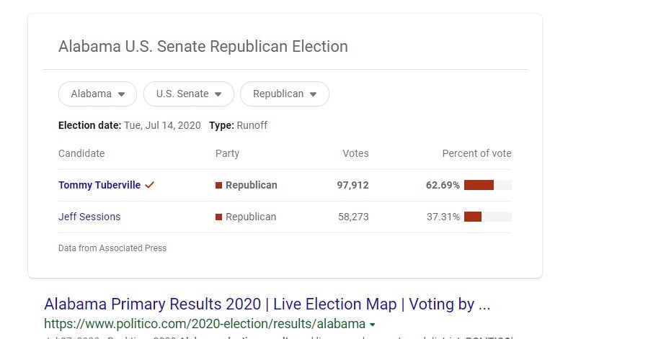Click the Candidate column header
This screenshot has width=661, height=339.
[81, 153]
